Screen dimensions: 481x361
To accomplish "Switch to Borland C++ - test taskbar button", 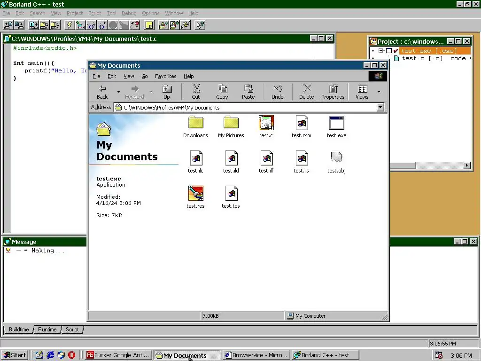I will [x=325, y=355].
